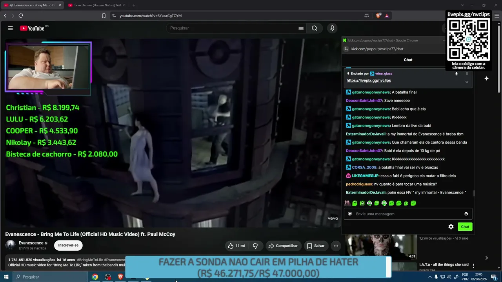Image resolution: width=502 pixels, height=282 pixels.
Task: Click the Compartilhar share button
Action: 283,246
